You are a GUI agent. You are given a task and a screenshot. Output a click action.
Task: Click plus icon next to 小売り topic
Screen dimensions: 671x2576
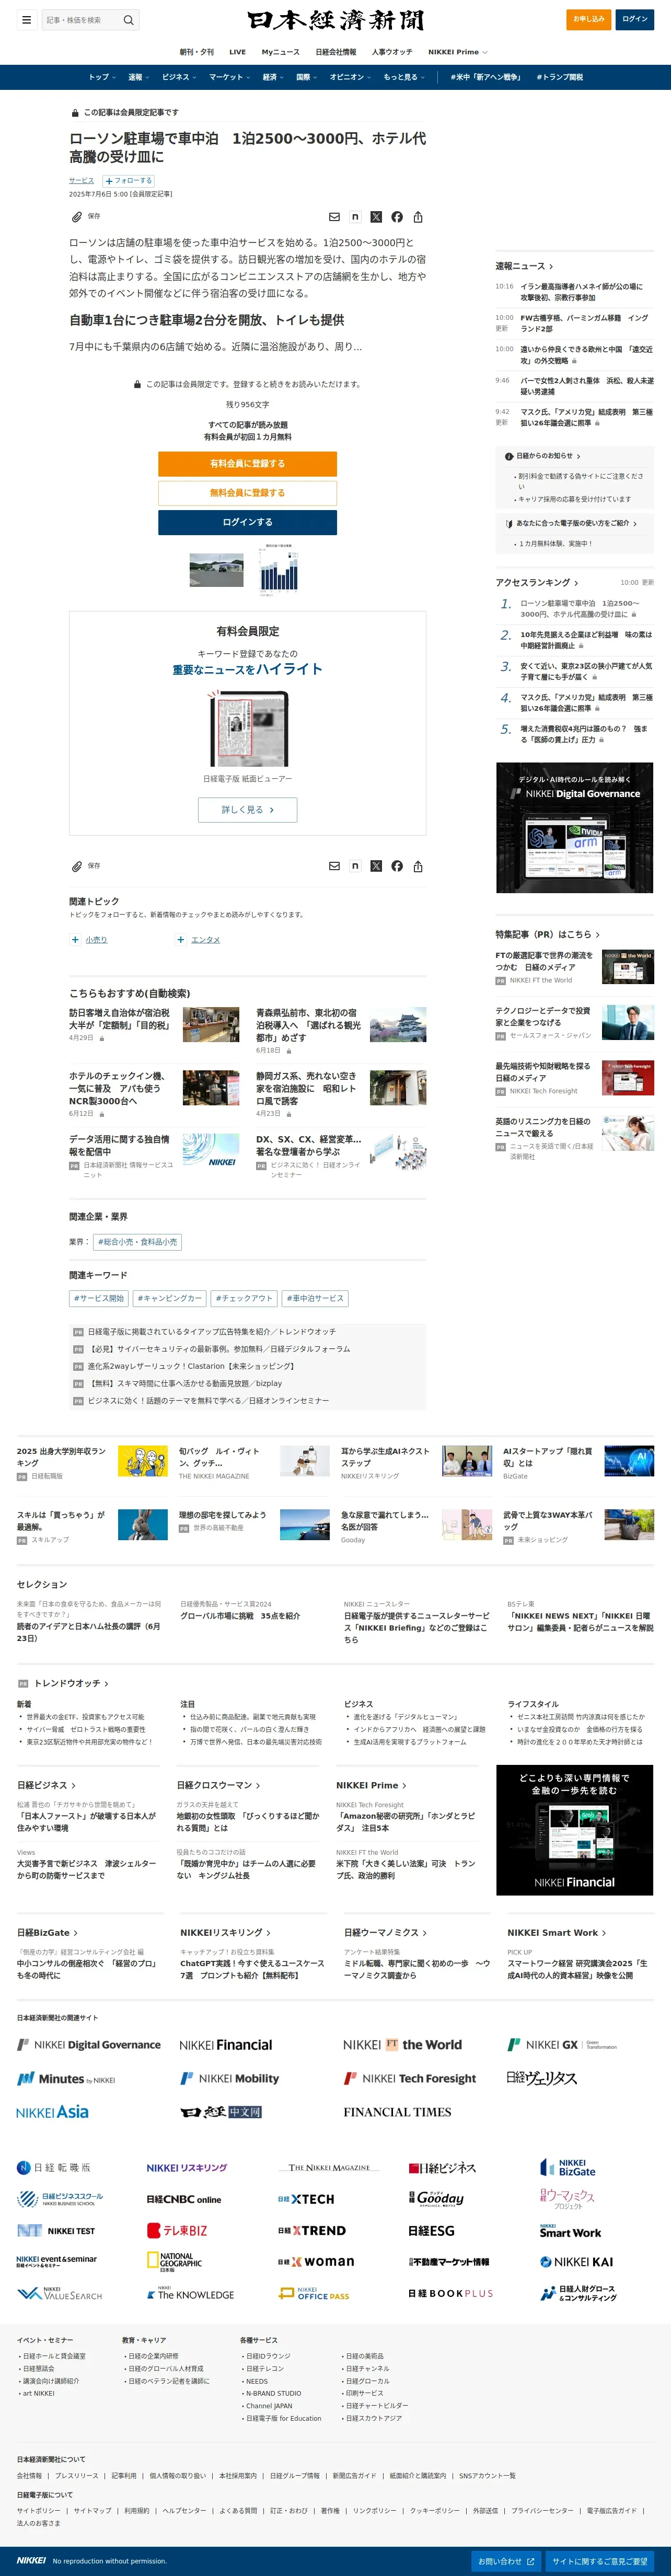tap(75, 939)
